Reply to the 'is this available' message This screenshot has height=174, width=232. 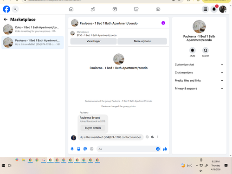point(152,137)
